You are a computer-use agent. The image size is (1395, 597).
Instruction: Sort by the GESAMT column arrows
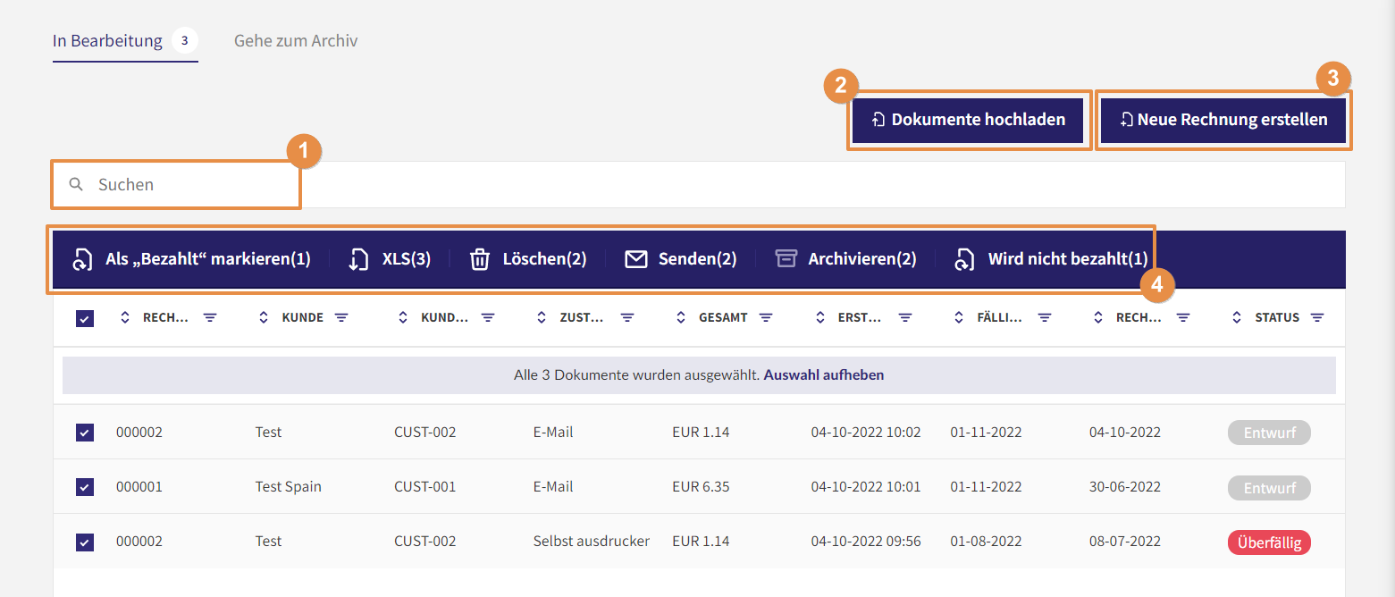tap(681, 317)
